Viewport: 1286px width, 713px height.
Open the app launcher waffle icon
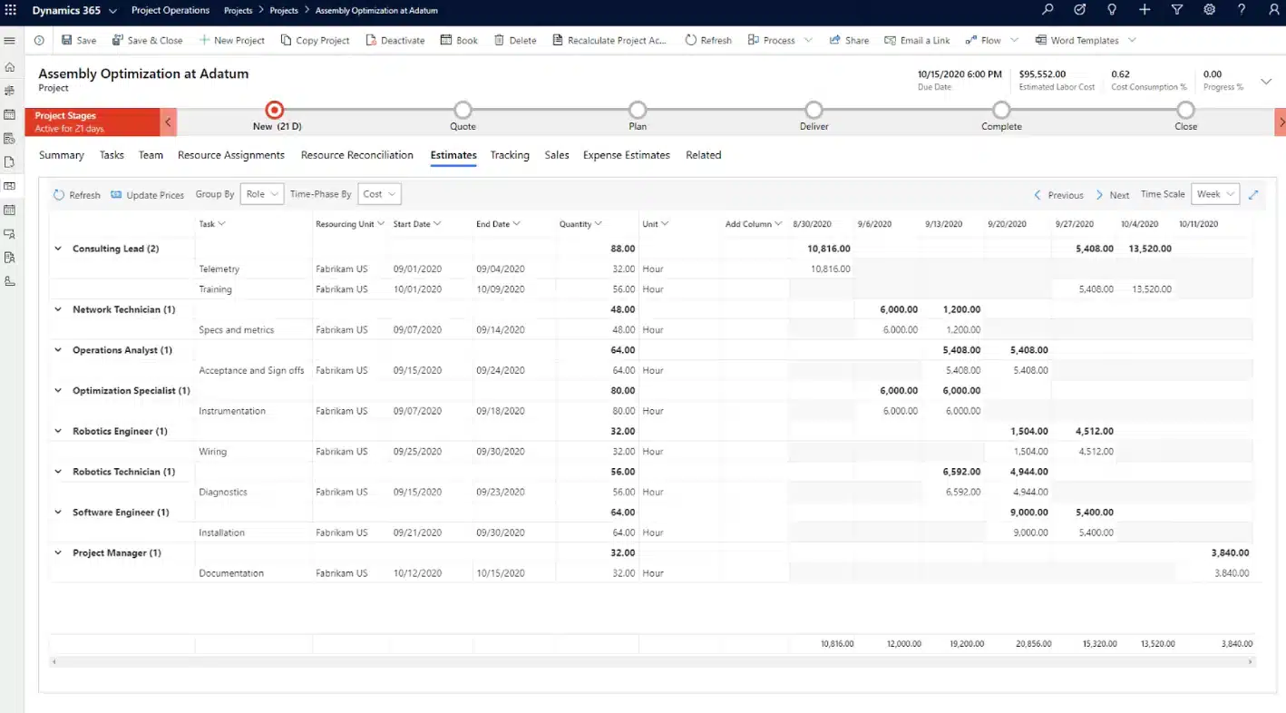click(x=11, y=11)
